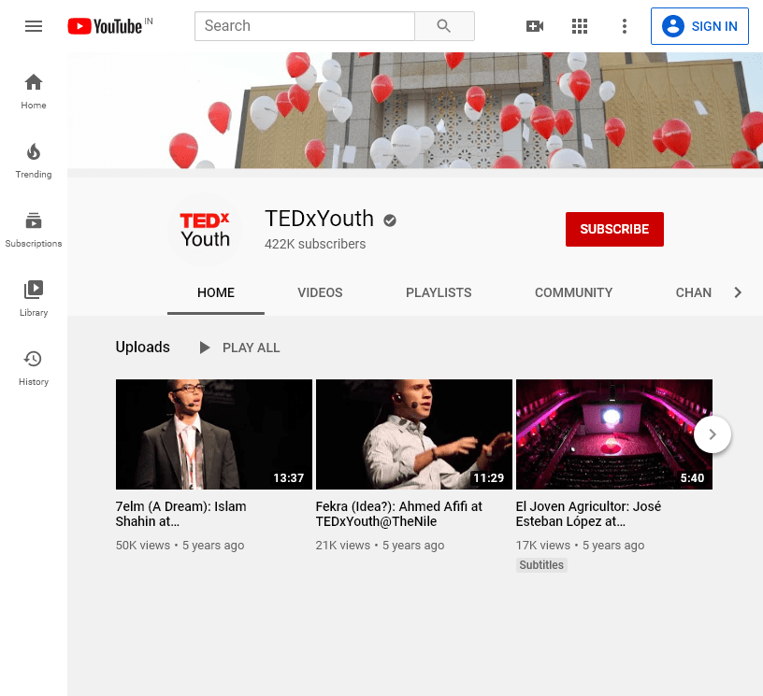Go to Home in sidebar
The width and height of the screenshot is (763, 696).
pyautogui.click(x=34, y=92)
